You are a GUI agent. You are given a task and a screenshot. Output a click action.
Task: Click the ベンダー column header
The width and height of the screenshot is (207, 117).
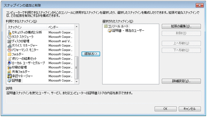click(x=61, y=27)
